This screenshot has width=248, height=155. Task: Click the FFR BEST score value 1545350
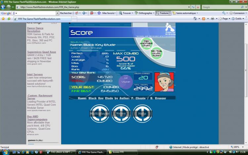coord(110,91)
